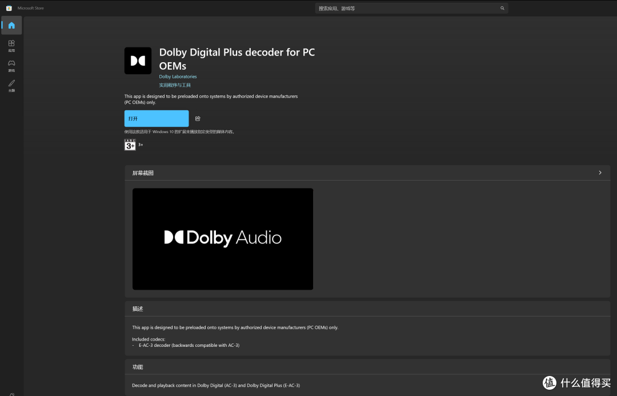The width and height of the screenshot is (617, 396).
Task: Open the Dolby Audio screenshot thumbnail
Action: pos(223,239)
